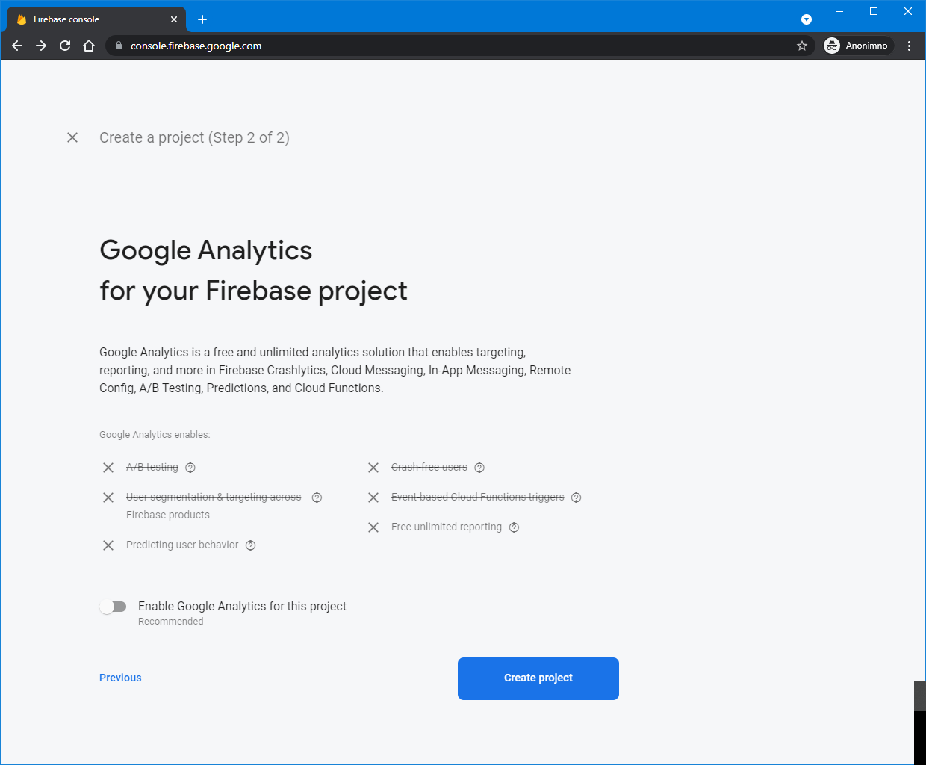Click the X mark beside Free unlimited reporting

(373, 527)
